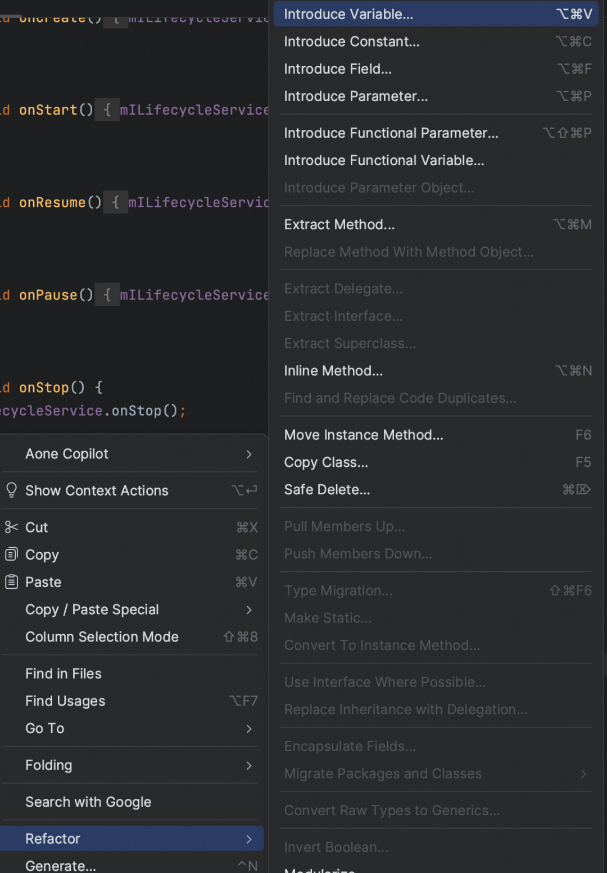The image size is (607, 873).
Task: Click the Copy clipboard icon
Action: (x=11, y=554)
